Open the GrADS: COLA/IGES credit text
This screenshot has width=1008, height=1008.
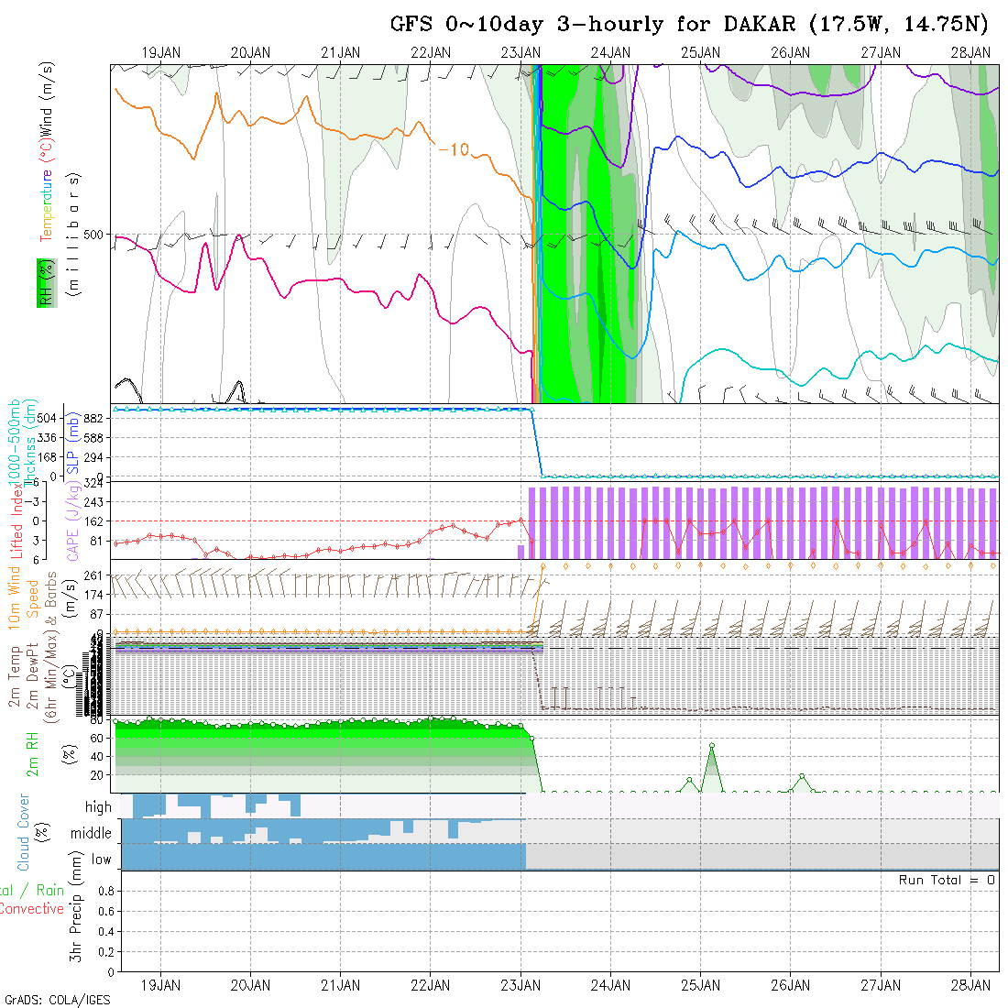point(57,1000)
